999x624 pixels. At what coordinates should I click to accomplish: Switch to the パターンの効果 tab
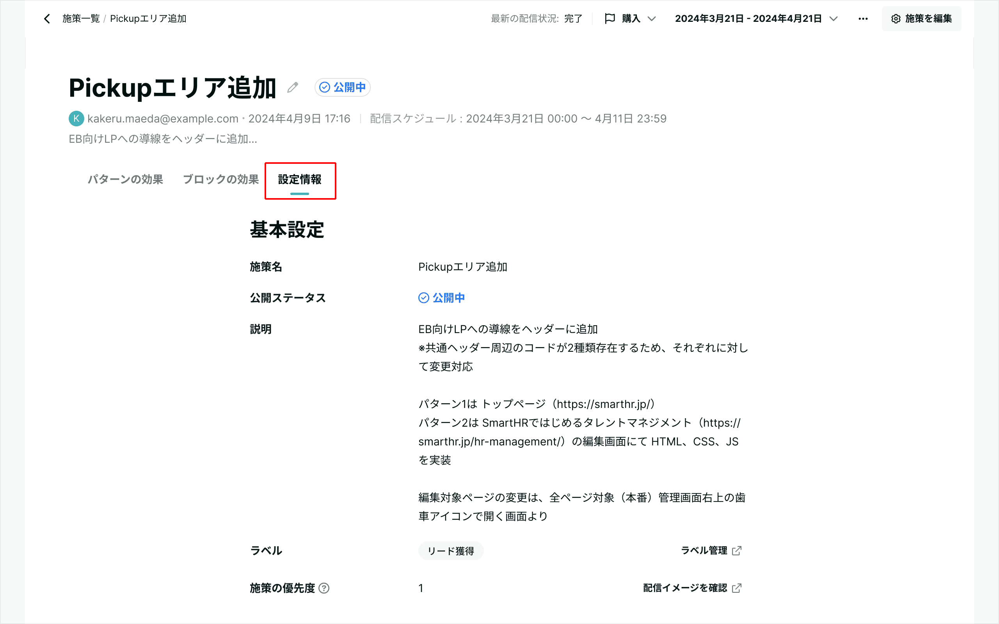click(x=125, y=179)
